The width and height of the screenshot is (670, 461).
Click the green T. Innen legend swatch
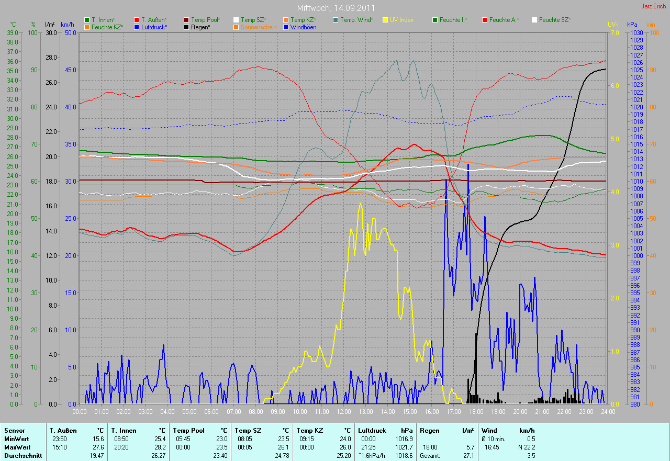pyautogui.click(x=87, y=20)
